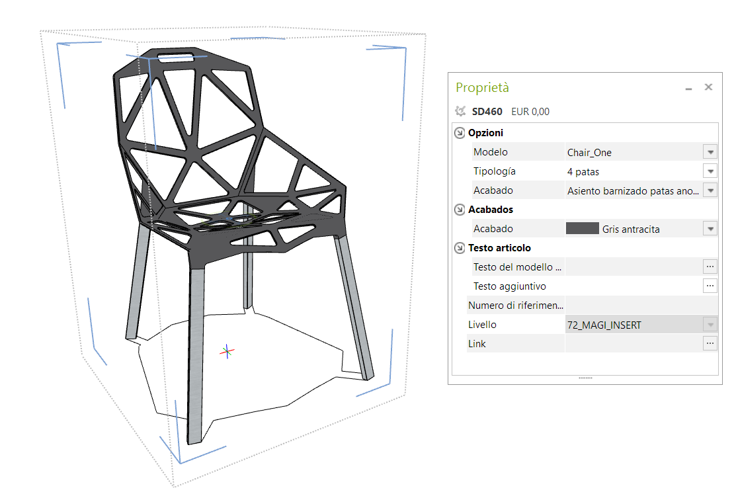The width and height of the screenshot is (736, 496).
Task: Open ellipsis button for Link row
Action: [x=710, y=343]
